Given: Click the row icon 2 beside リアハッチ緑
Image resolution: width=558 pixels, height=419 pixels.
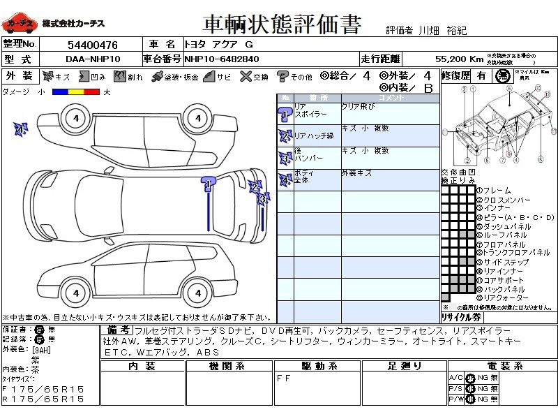Looking at the screenshot, I should pyautogui.click(x=285, y=136).
